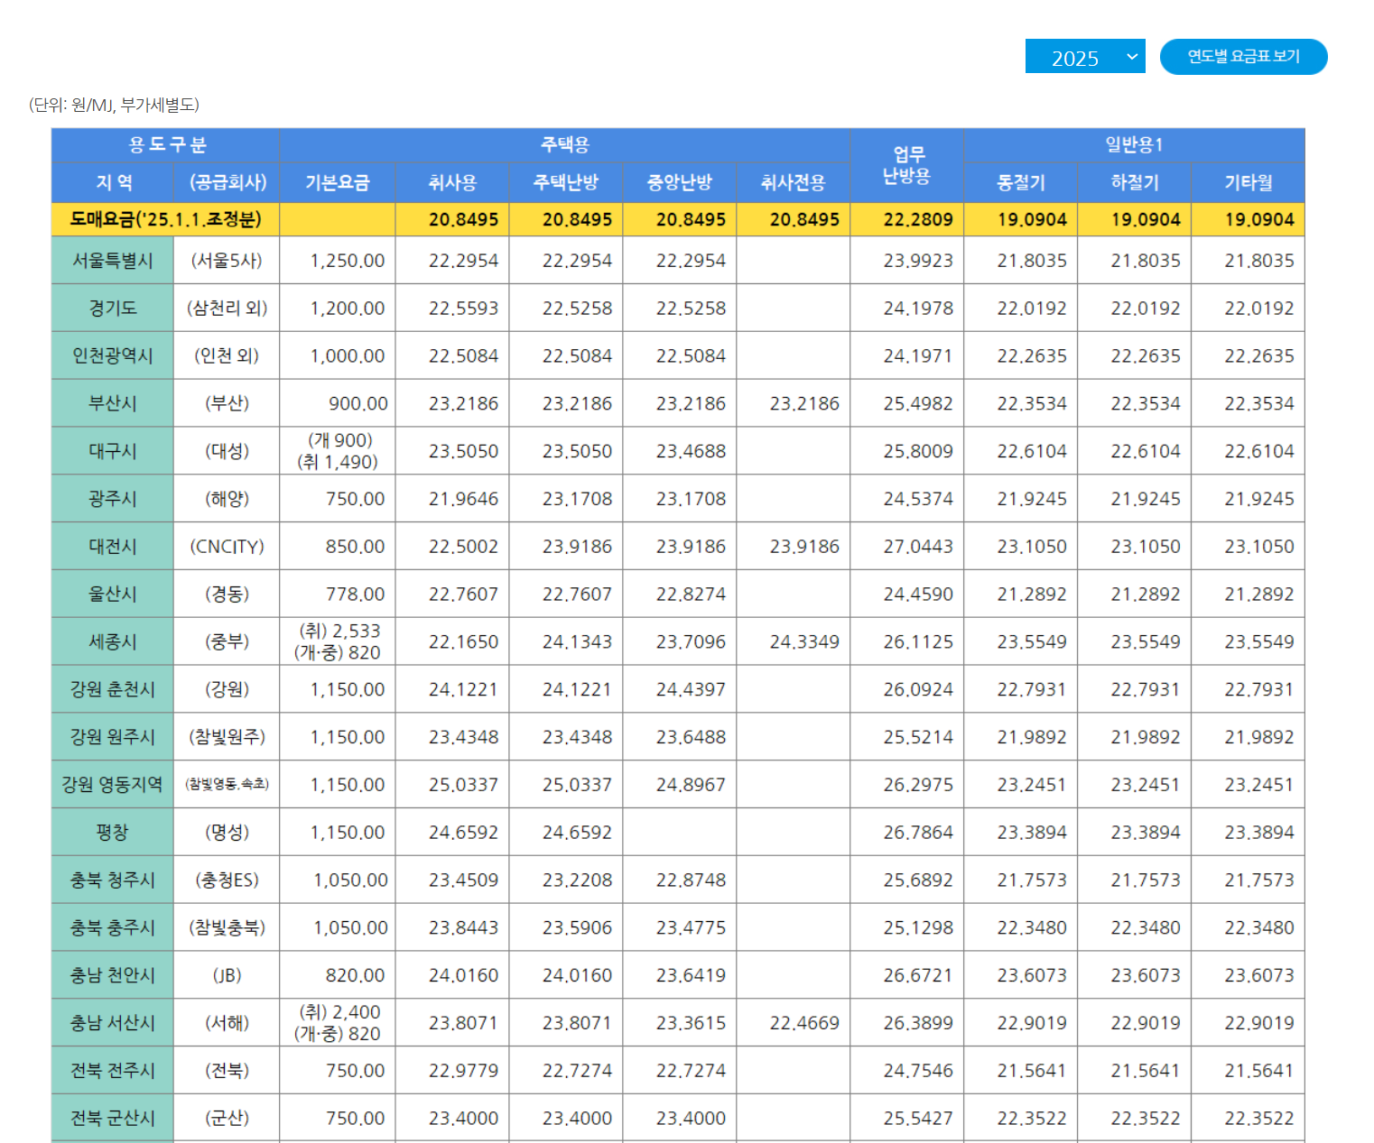Click the (공급회사) column header
1374x1143 pixels.
click(227, 183)
